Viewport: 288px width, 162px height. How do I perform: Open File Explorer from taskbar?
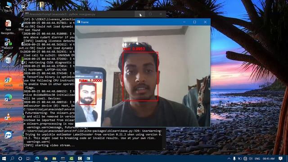coord(54,158)
